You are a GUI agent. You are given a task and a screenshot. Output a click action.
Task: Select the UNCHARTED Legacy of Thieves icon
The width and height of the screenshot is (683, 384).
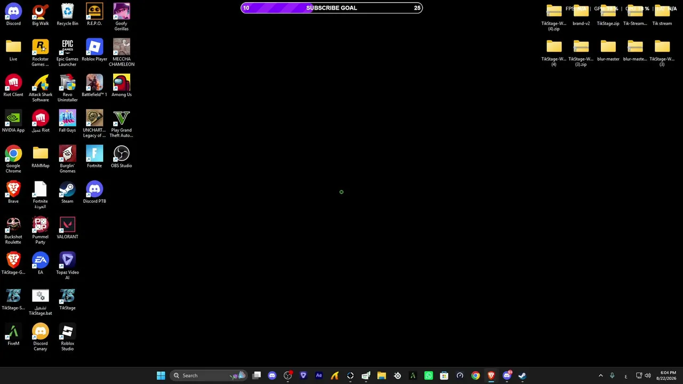point(94,124)
